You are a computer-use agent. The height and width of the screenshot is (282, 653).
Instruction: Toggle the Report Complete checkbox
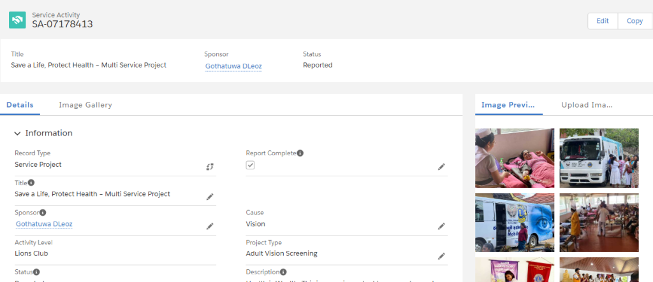(250, 165)
